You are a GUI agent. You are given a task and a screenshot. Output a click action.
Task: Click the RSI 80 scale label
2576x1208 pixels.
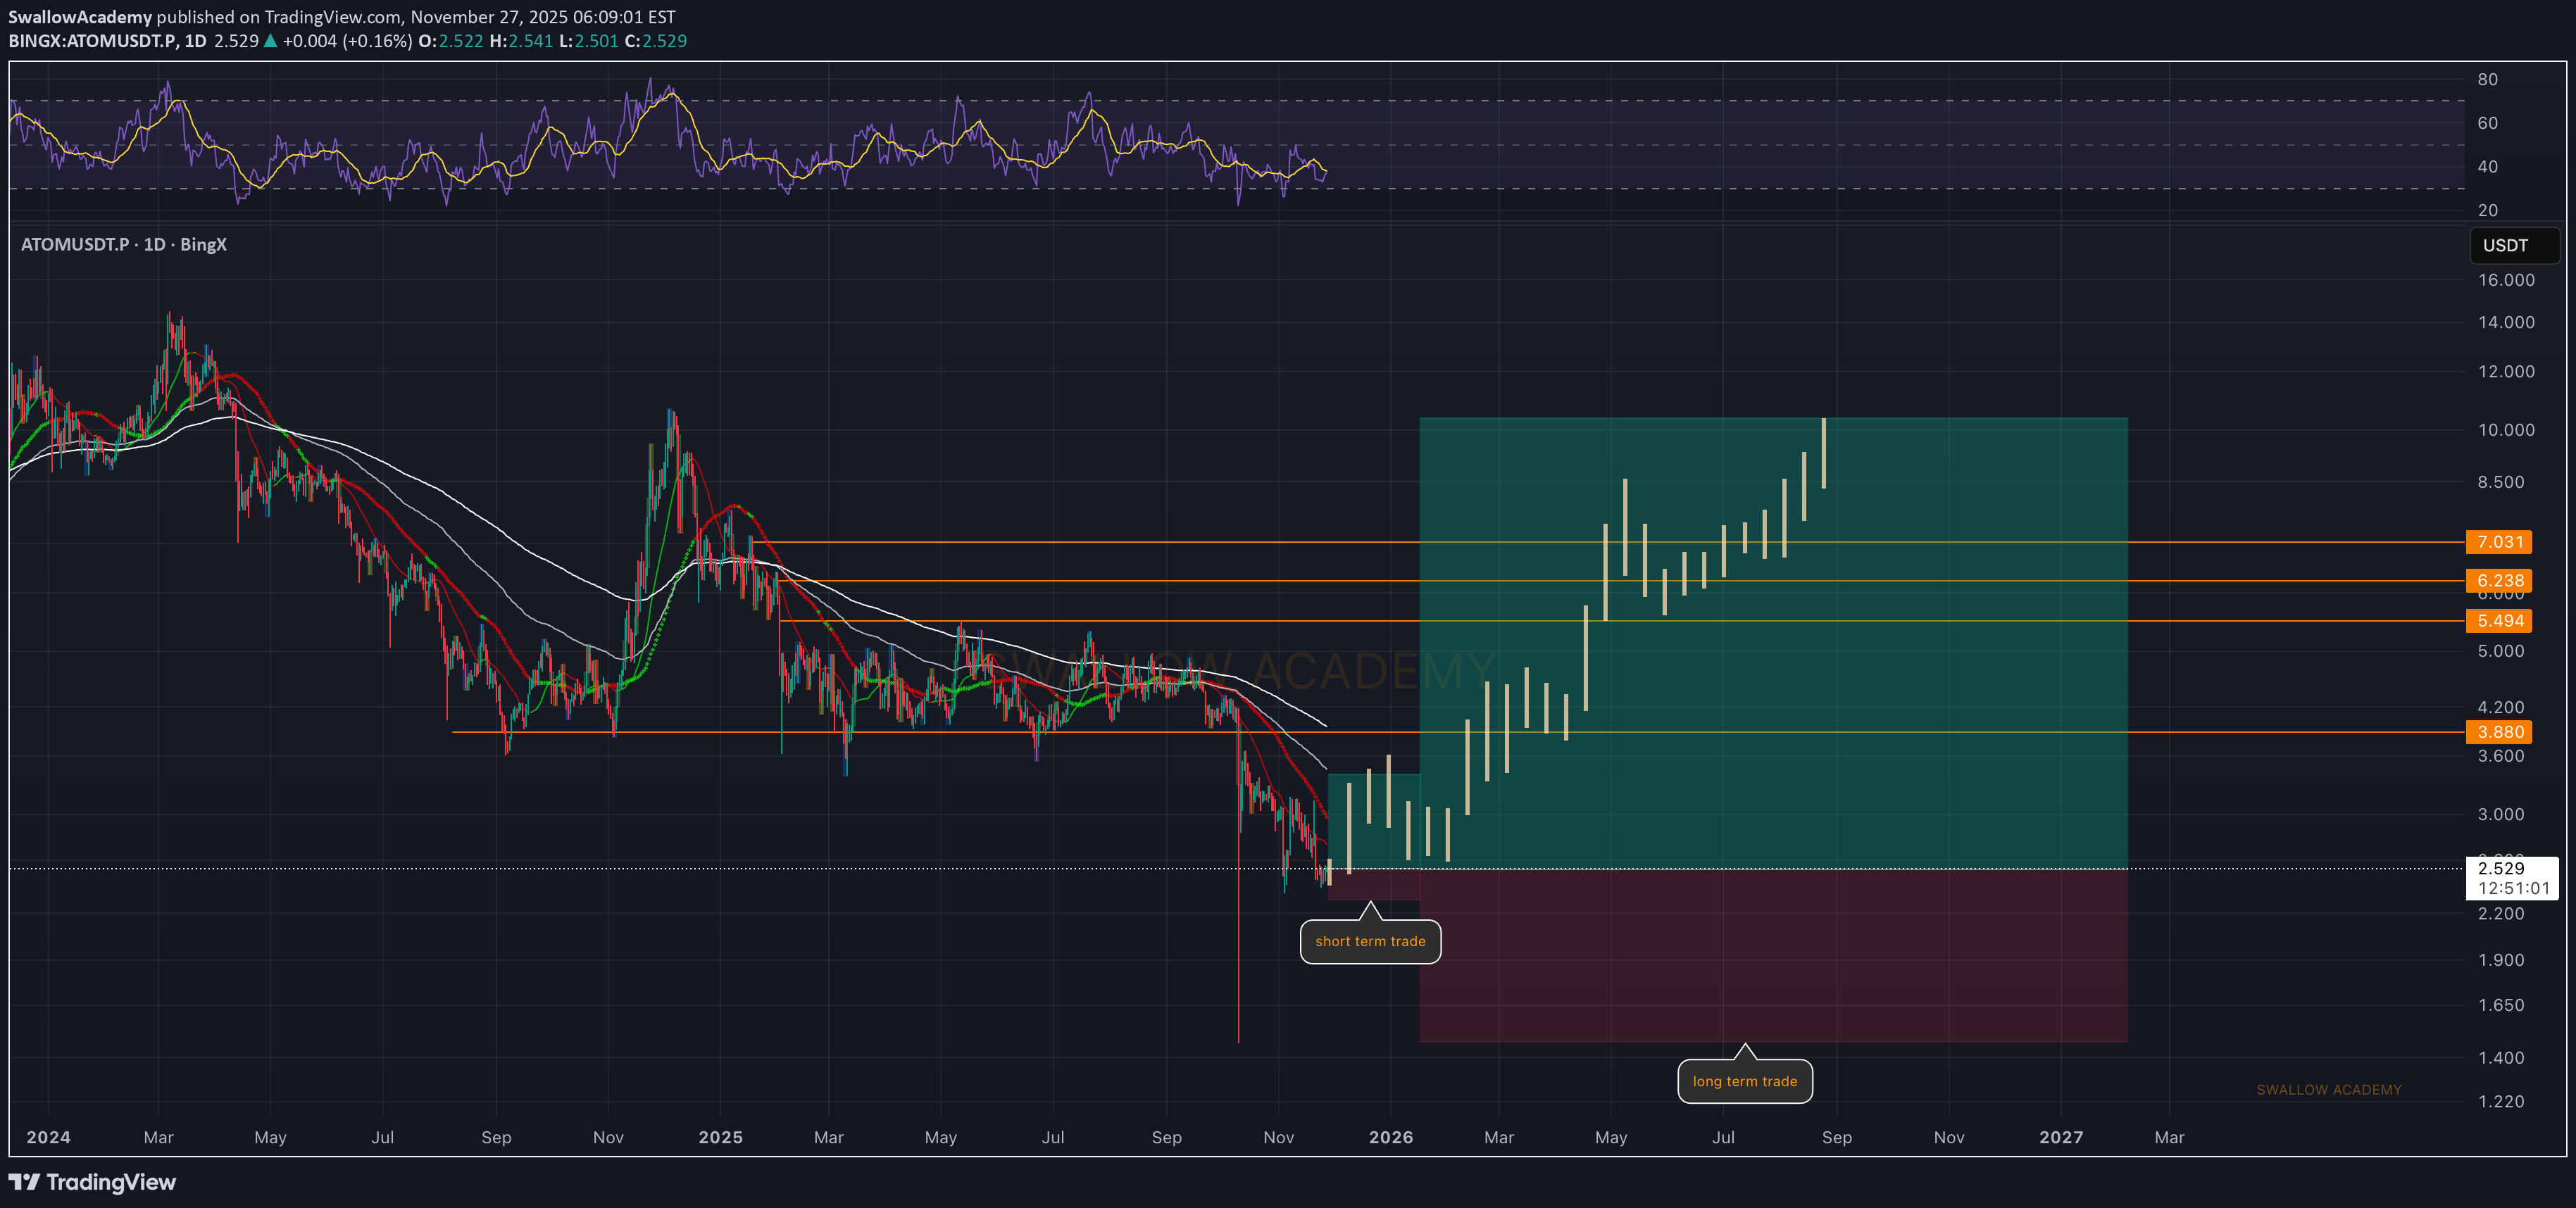pos(2487,79)
